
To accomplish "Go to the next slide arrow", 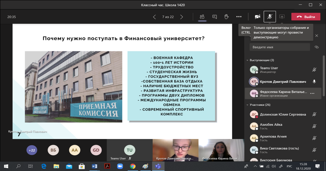I will (x=182, y=17).
